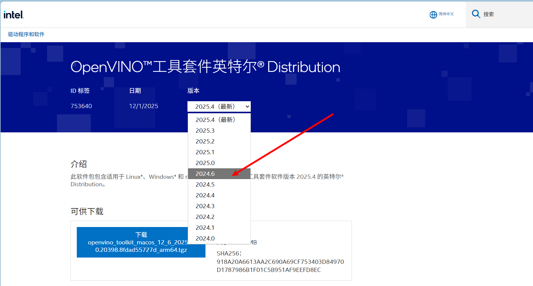533x286 pixels.
Task: Click the 介绍 section heading
Action: click(x=79, y=164)
